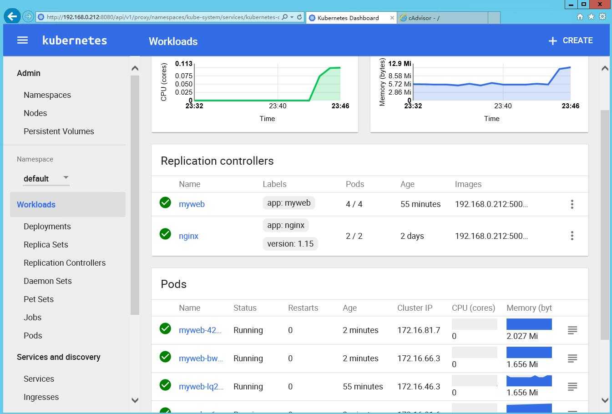This screenshot has height=414, width=612.
Task: Click the address bar search magnifier icon
Action: [285, 17]
